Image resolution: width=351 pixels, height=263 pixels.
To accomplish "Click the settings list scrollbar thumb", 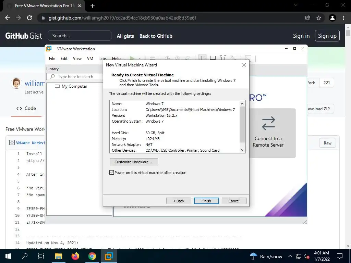I will pos(242,124).
